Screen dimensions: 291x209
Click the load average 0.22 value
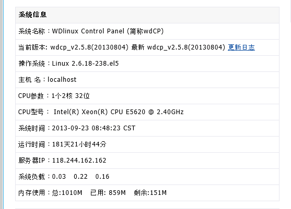(80, 177)
